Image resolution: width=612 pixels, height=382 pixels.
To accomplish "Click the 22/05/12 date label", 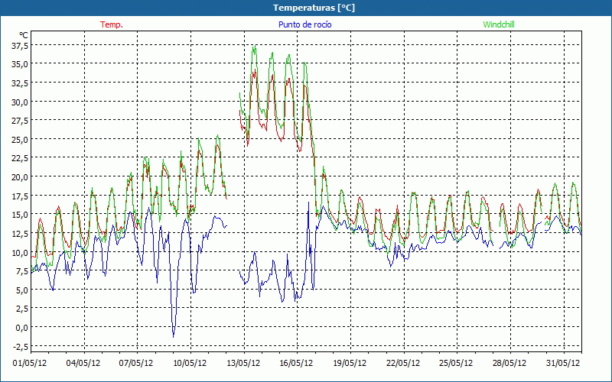I will tap(403, 363).
